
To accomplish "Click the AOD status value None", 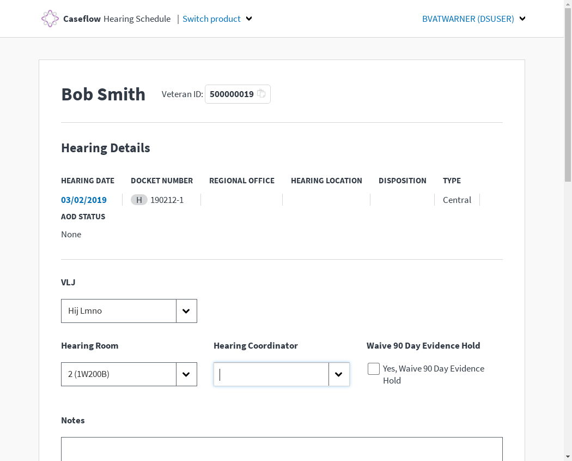I will coord(71,234).
